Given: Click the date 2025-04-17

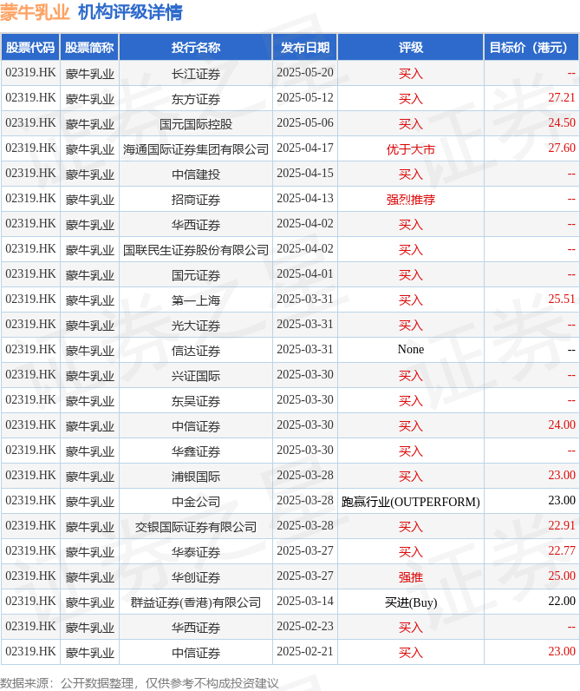Looking at the screenshot, I should [305, 148].
